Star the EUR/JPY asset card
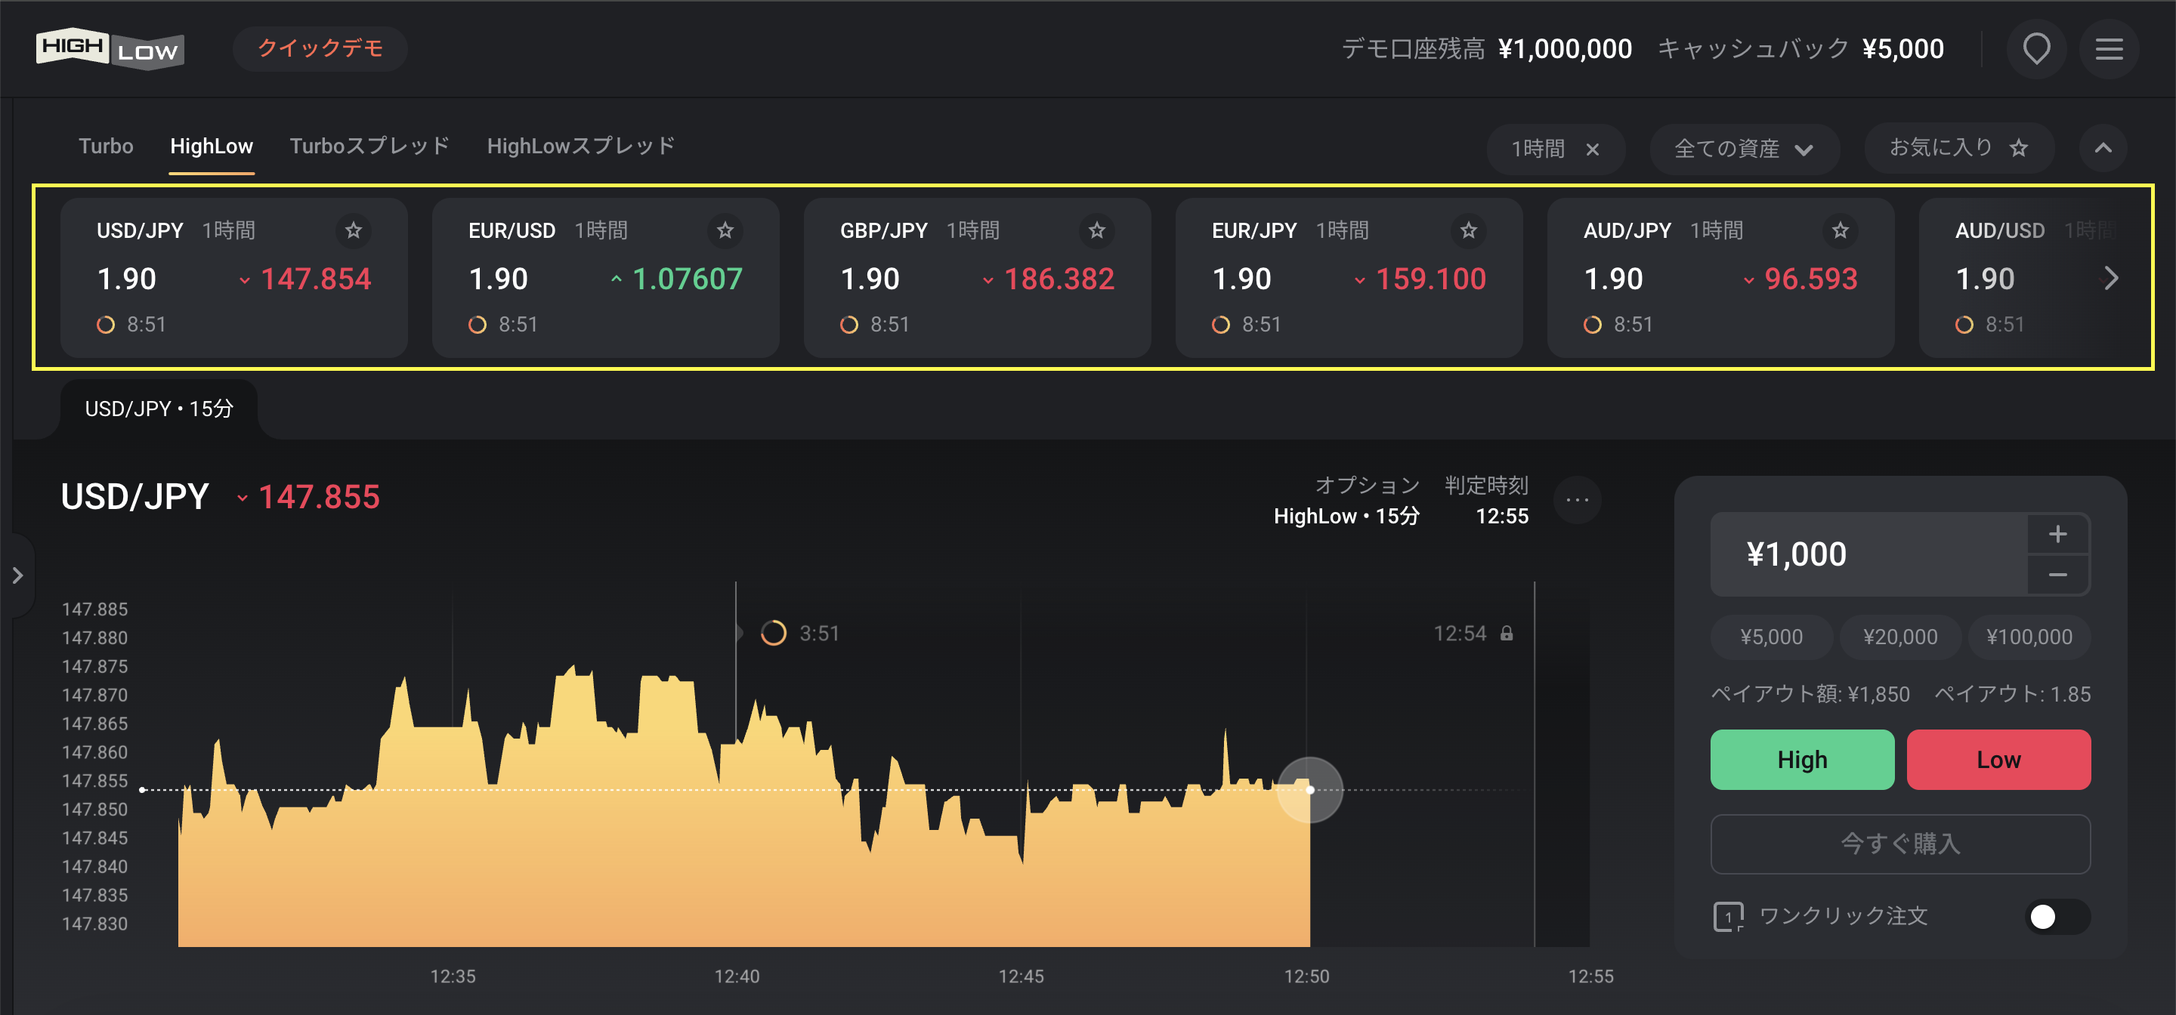 click(1468, 230)
